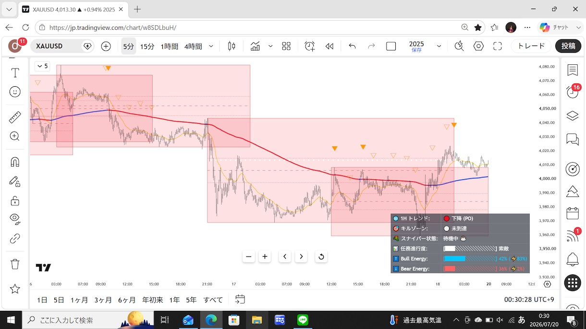Open chart settings hexagon icon in toolbar
This screenshot has width=586, height=329.
click(478, 46)
